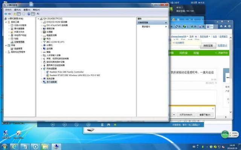Click the back arrow in Computer Management toolbar
241x150 pixels.
tap(6, 13)
